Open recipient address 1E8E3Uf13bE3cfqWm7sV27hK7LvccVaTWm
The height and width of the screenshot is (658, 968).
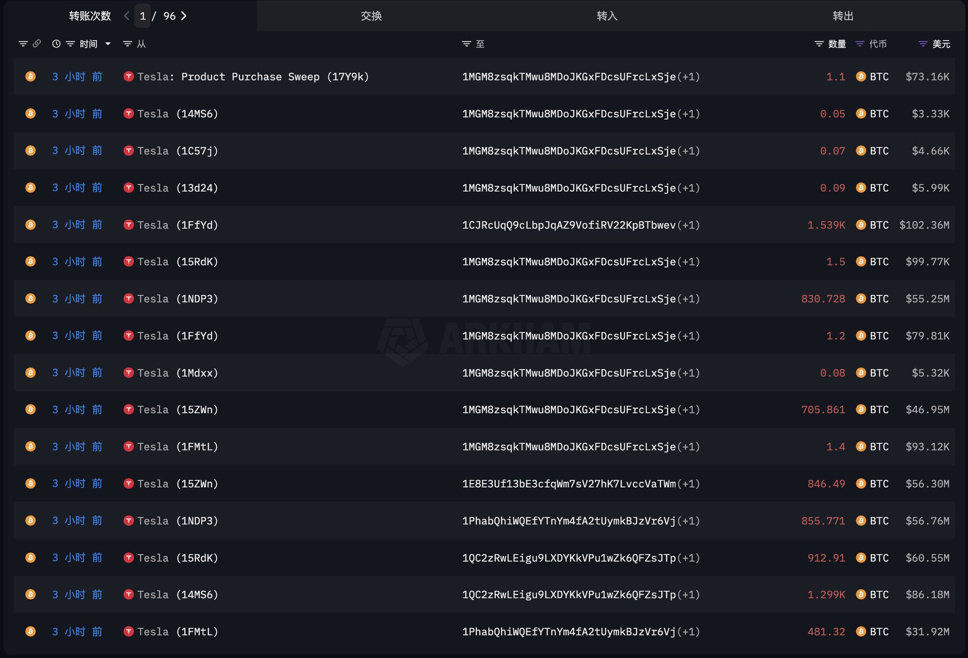(x=569, y=484)
